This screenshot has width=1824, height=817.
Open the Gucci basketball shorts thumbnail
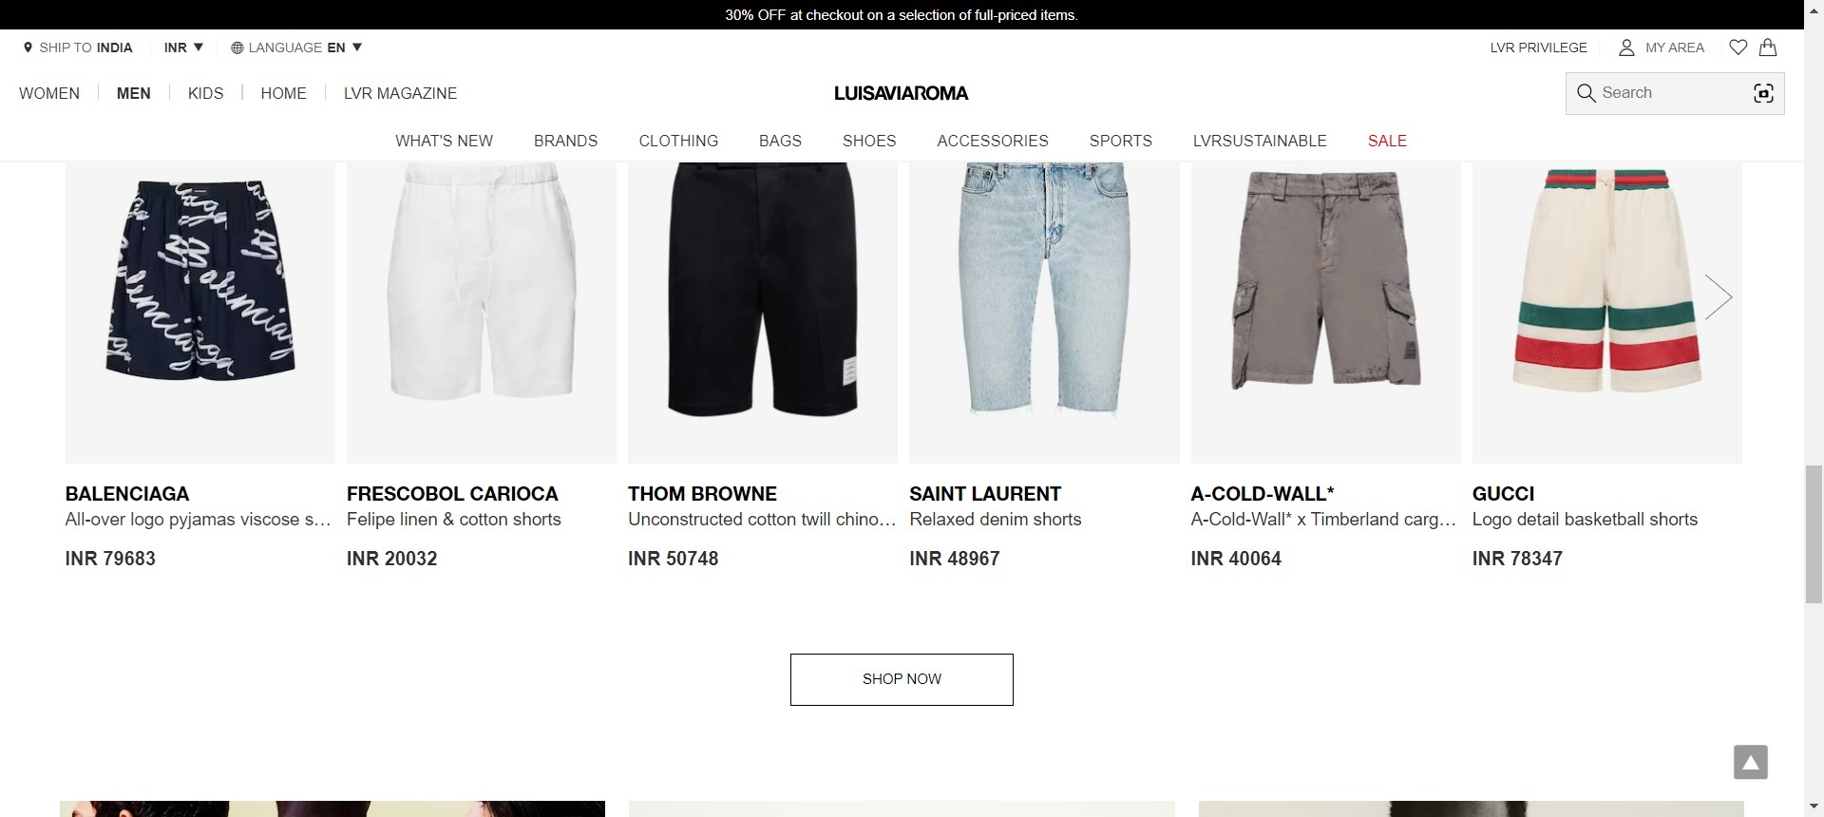click(x=1606, y=313)
